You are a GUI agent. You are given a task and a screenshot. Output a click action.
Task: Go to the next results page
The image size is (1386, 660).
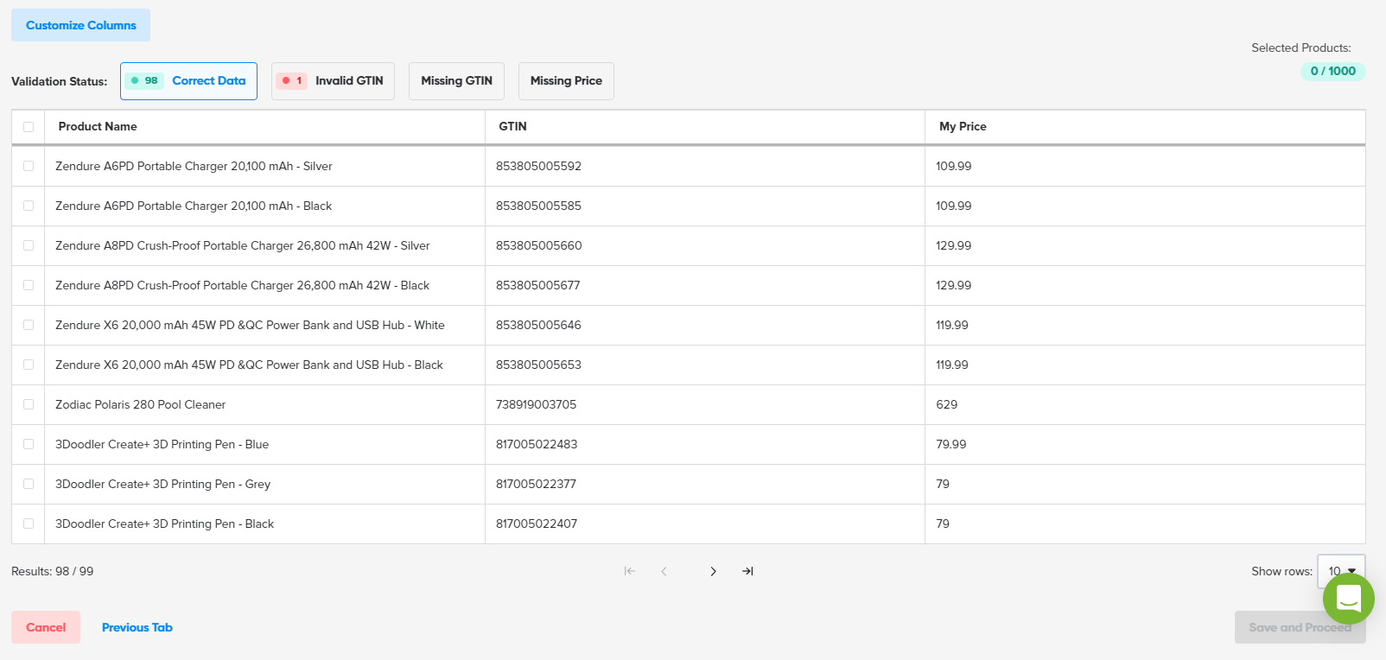pyautogui.click(x=713, y=571)
